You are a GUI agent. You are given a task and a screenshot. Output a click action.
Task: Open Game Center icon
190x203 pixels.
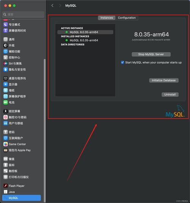point(5,144)
